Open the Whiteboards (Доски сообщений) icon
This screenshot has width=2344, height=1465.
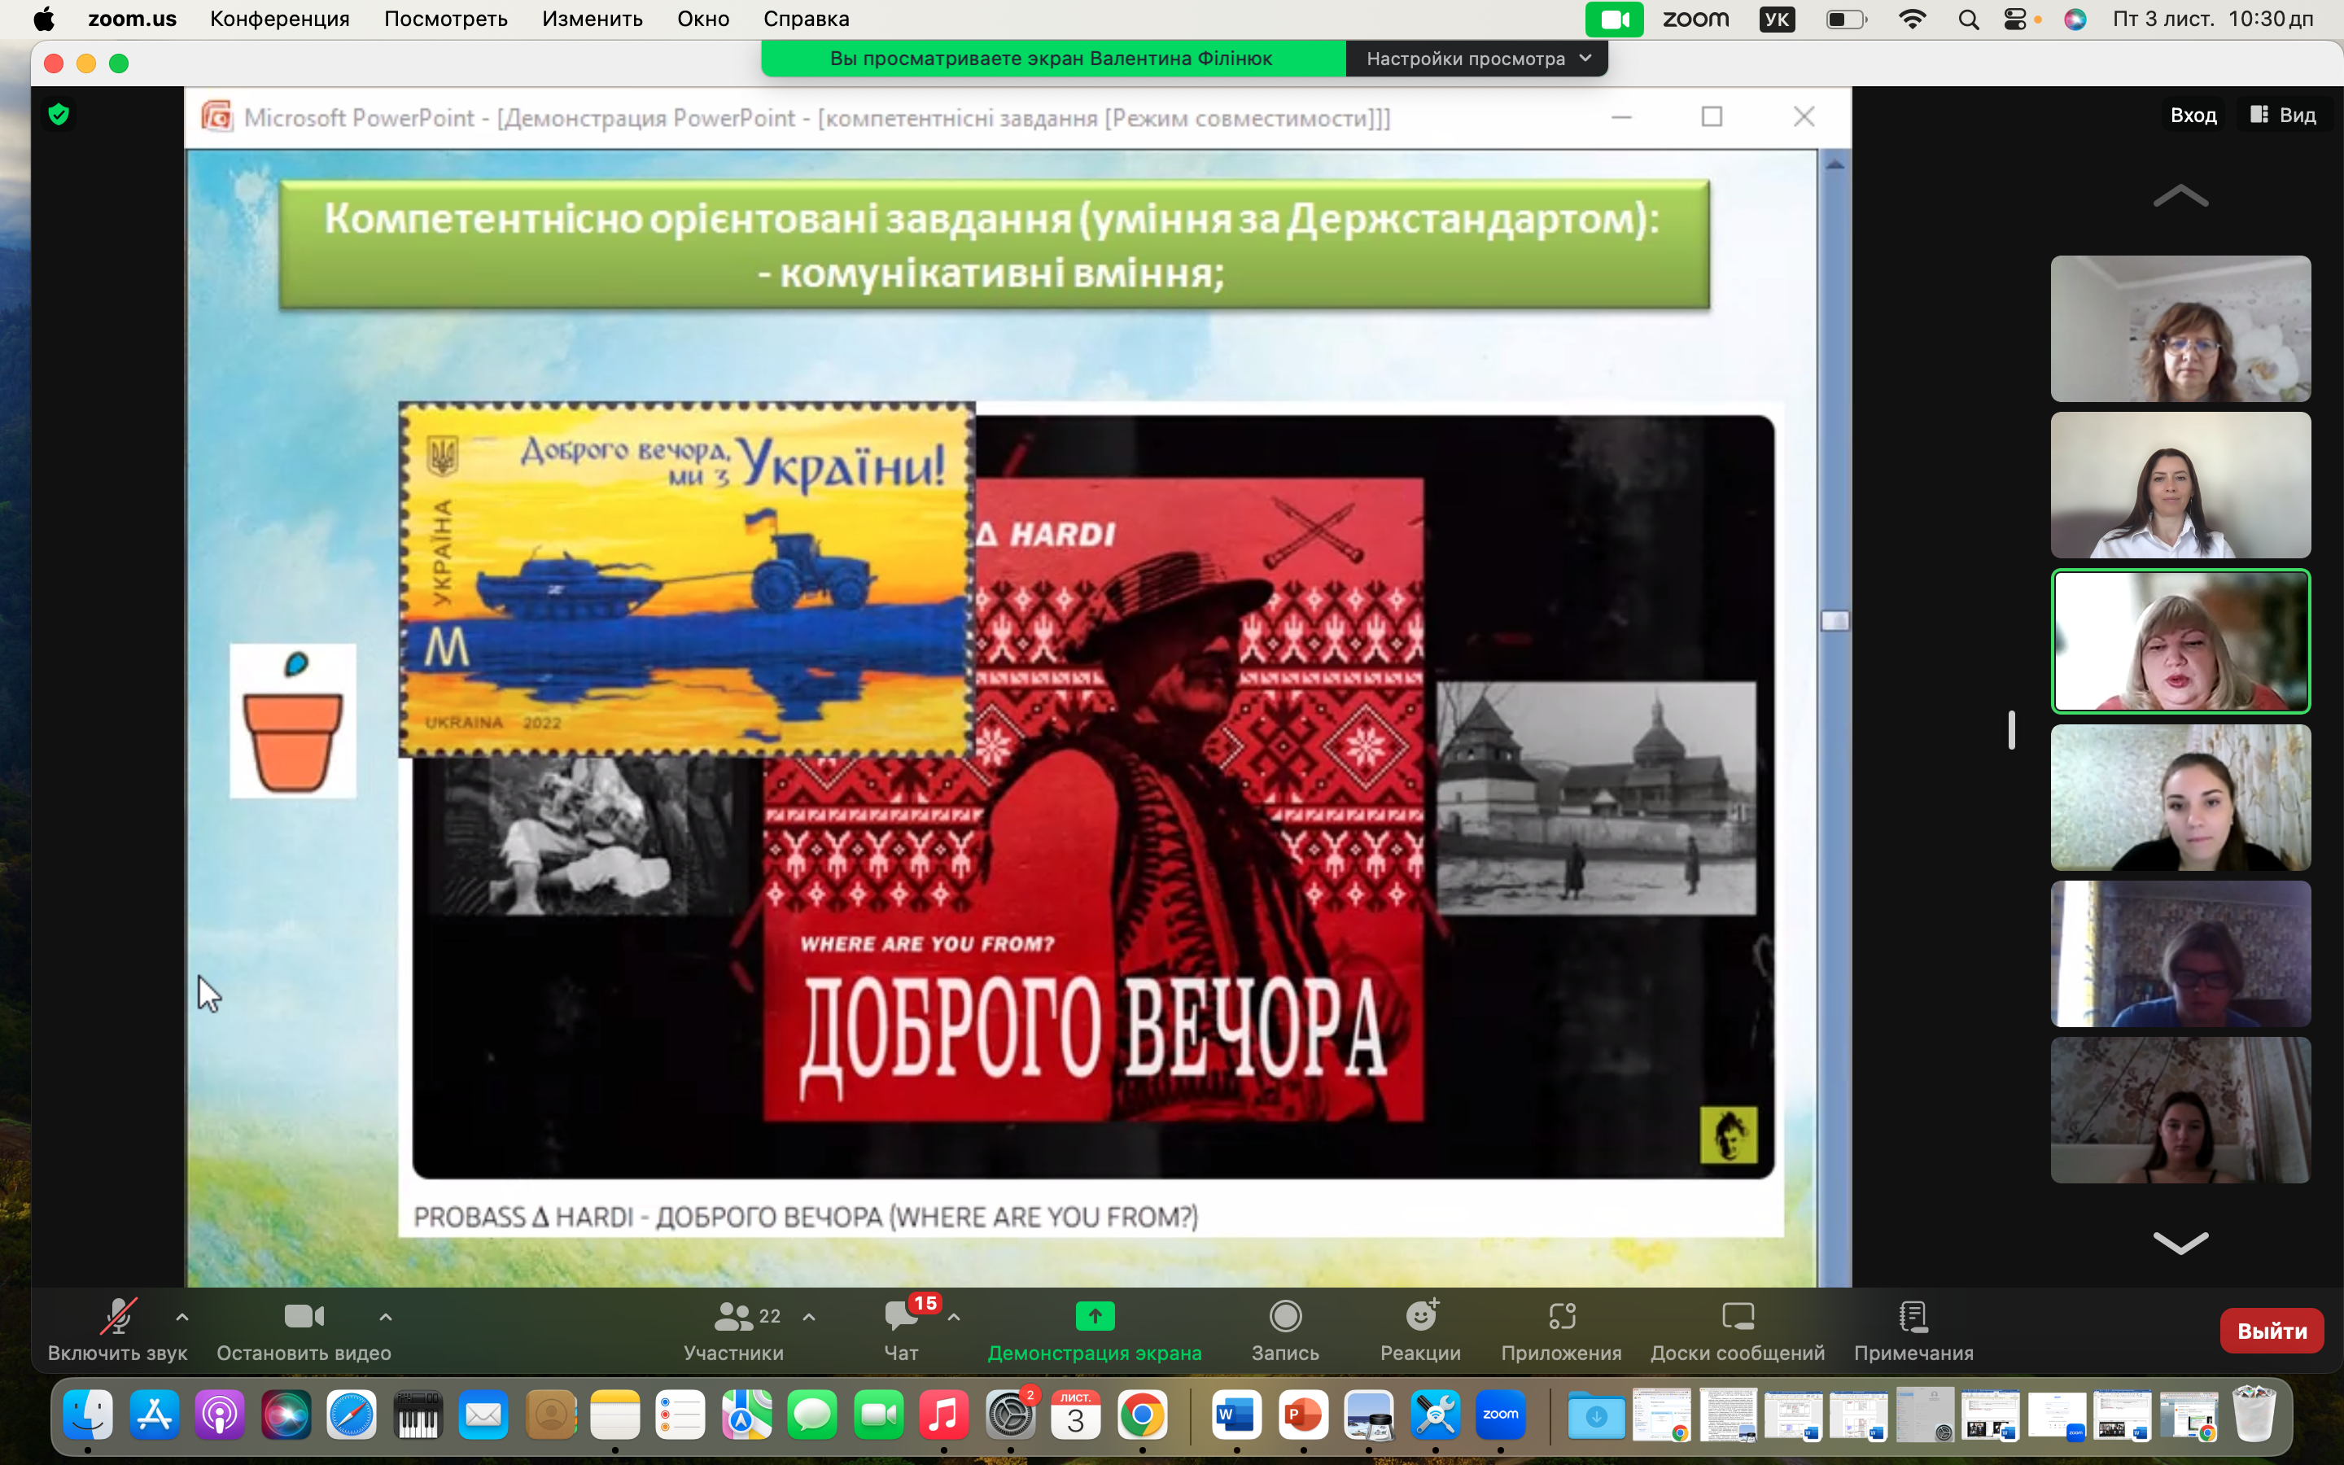coord(1737,1316)
